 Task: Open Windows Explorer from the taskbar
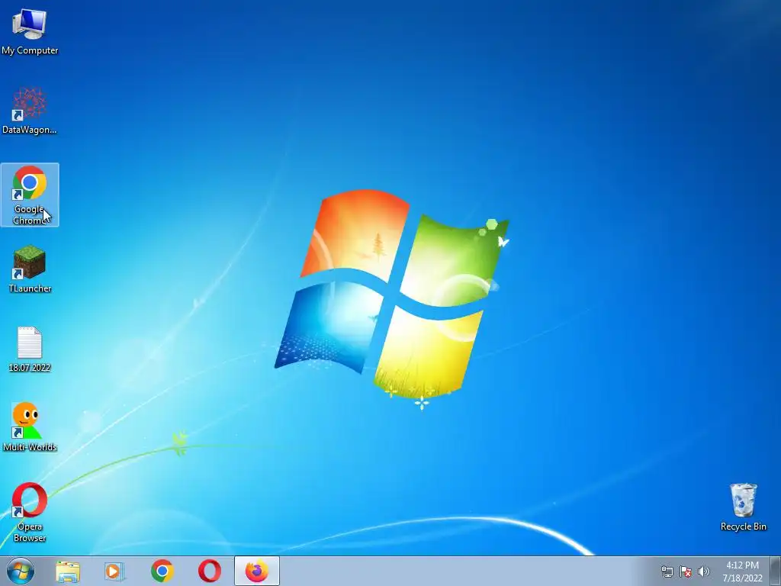[68, 571]
